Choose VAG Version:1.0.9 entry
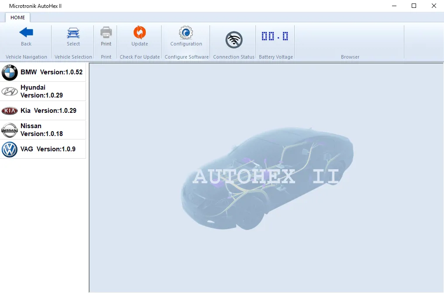The image size is (444, 293). point(43,149)
